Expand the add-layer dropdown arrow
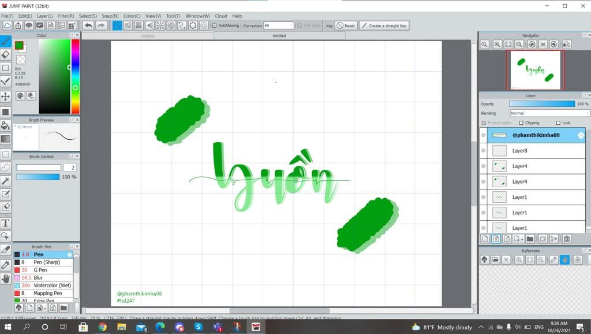Screen dimensions: 591x334 tap(522, 239)
